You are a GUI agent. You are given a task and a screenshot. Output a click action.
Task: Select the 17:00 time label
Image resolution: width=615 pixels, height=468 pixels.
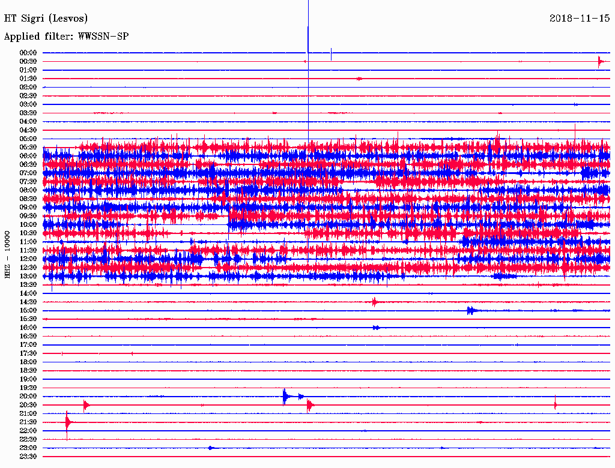[x=28, y=345]
